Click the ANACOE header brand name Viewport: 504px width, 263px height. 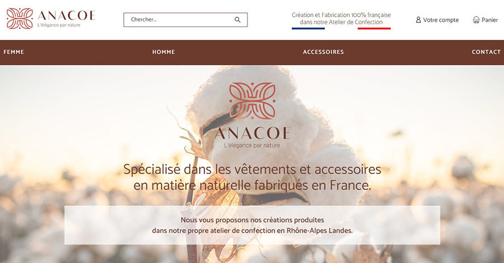pyautogui.click(x=67, y=16)
